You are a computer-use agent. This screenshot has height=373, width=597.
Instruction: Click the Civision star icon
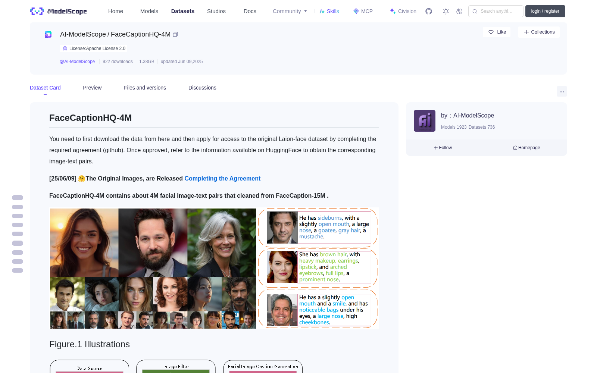coord(393,11)
